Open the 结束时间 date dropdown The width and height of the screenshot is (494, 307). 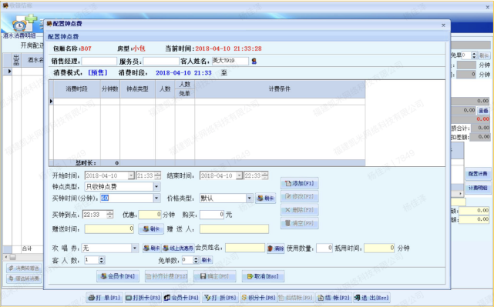click(240, 175)
